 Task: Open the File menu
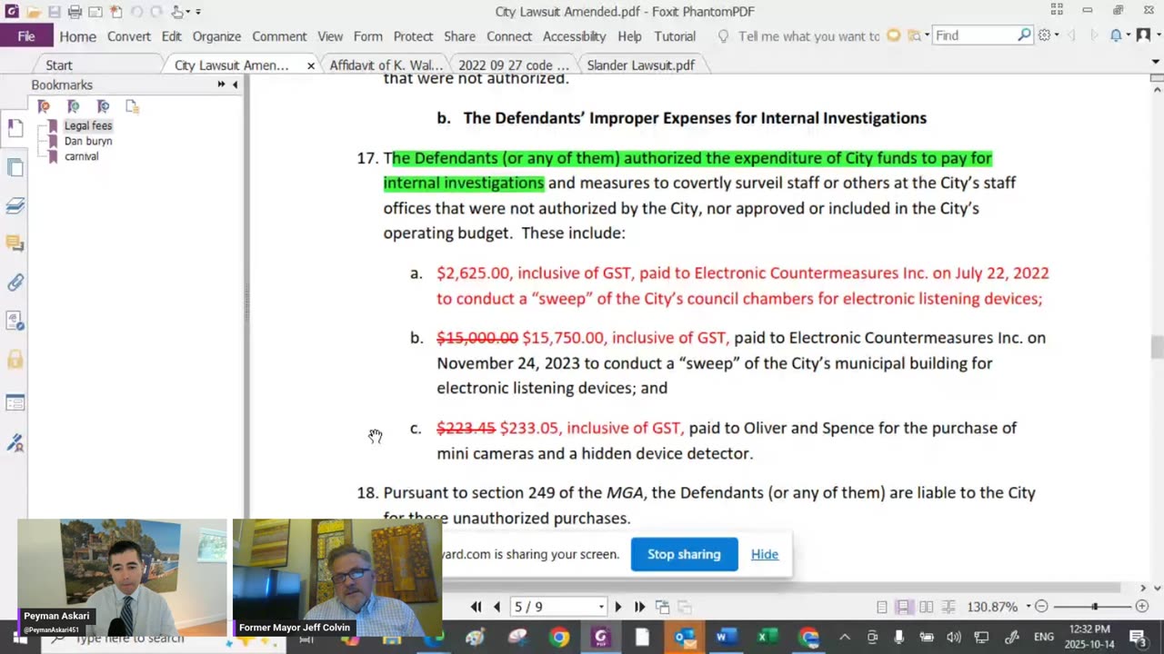tap(26, 36)
